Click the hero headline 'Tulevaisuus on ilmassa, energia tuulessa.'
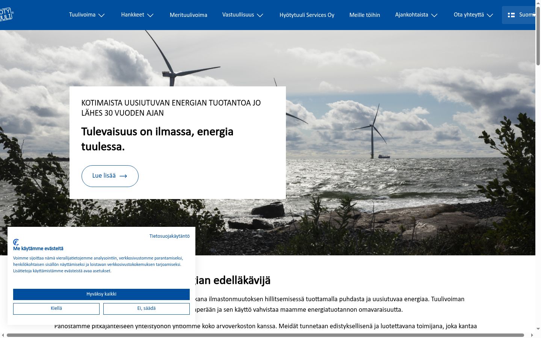 coord(157,139)
